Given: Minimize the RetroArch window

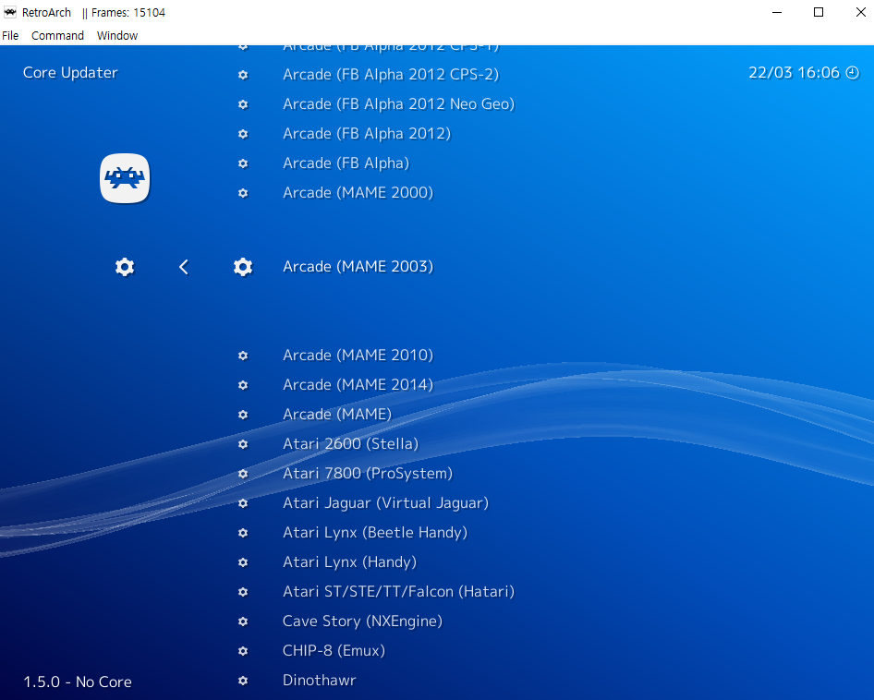Looking at the screenshot, I should [x=777, y=12].
